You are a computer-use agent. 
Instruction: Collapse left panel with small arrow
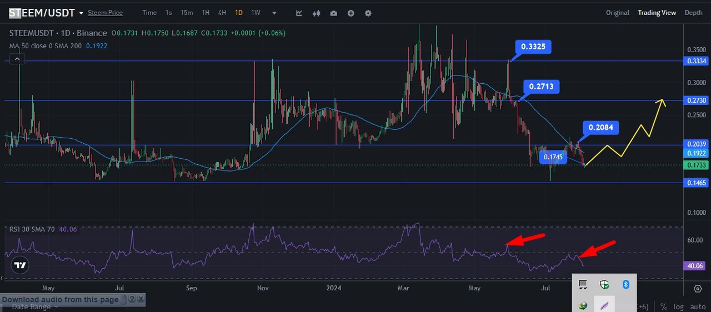(x=2, y=278)
